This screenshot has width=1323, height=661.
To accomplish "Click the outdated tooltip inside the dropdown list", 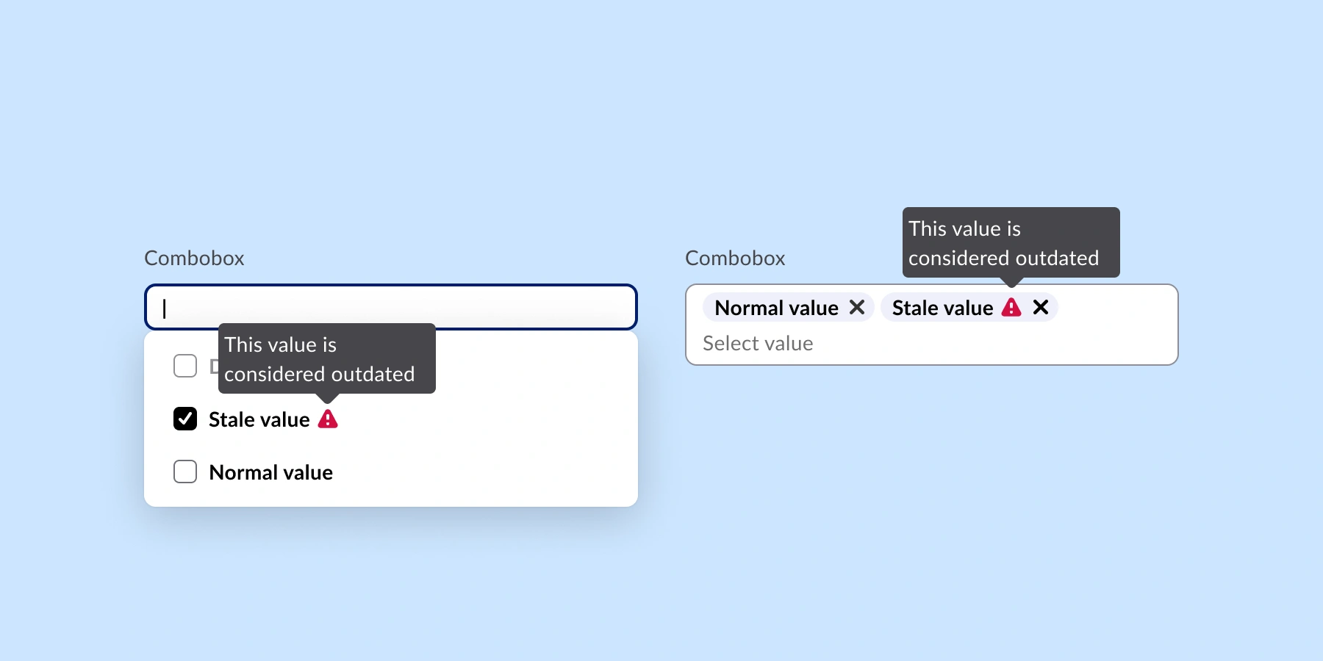I will point(326,358).
